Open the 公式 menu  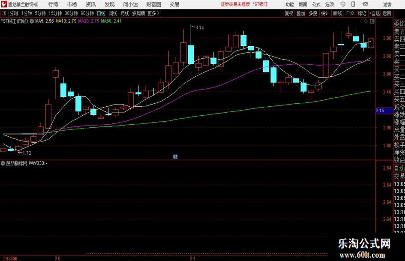click(x=316, y=4)
